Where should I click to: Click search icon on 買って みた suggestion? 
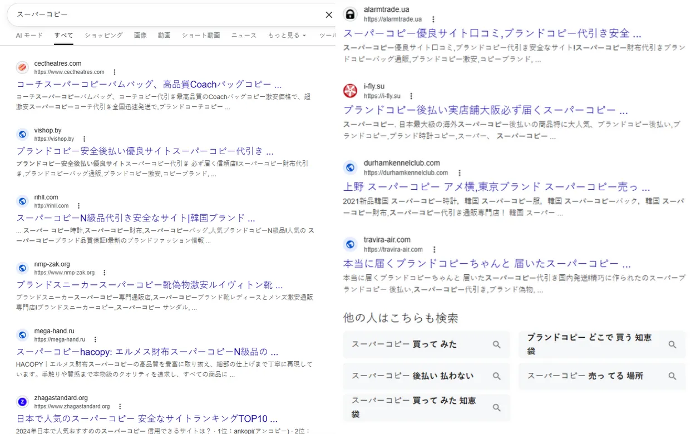[497, 344]
